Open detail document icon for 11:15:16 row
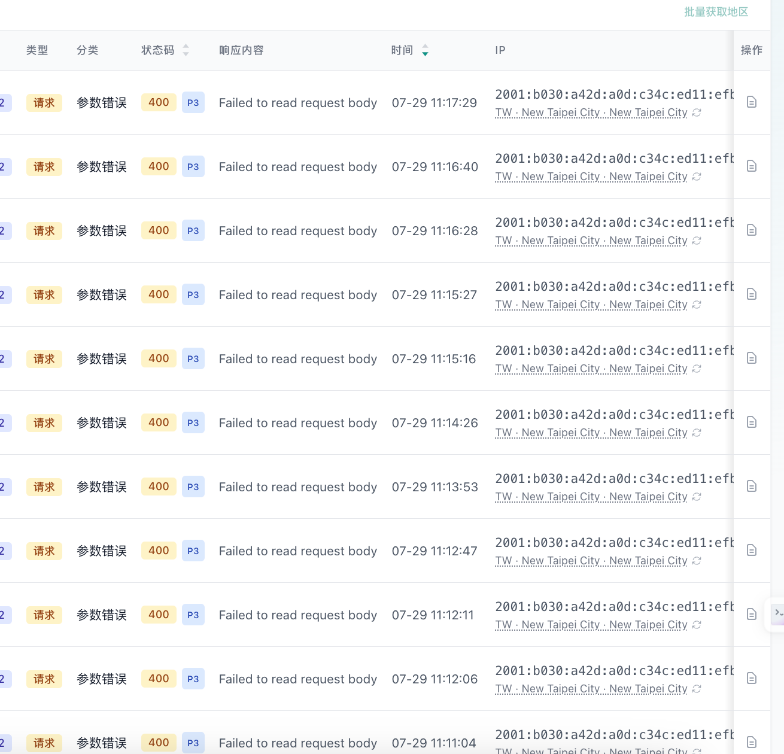The width and height of the screenshot is (784, 754). pos(752,358)
